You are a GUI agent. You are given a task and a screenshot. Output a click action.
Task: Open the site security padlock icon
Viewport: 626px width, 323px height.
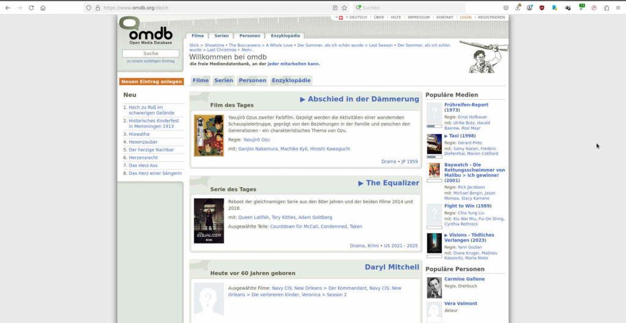pos(97,7)
